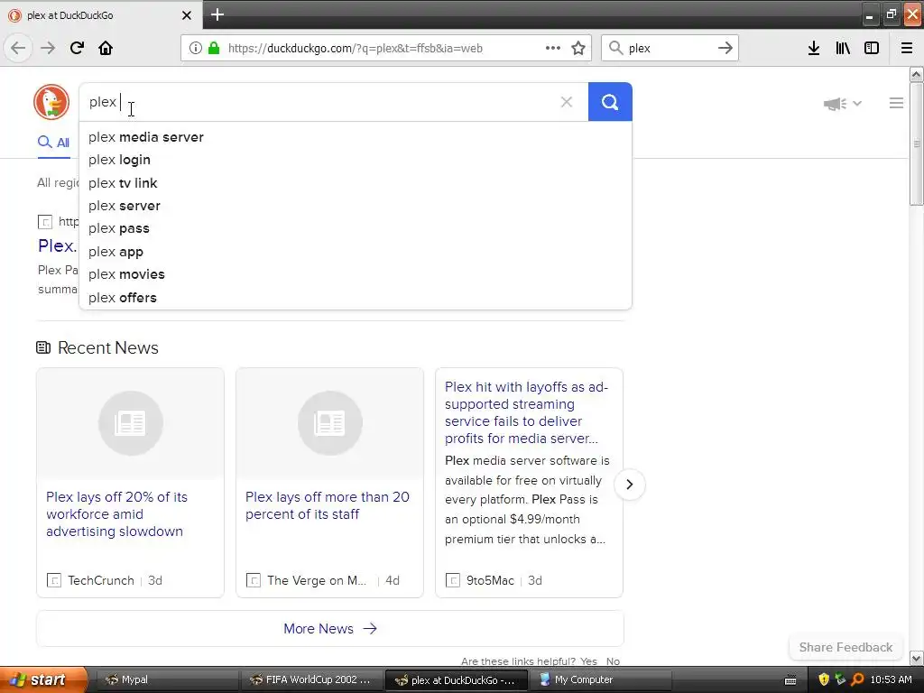
Task: Choose suggestion plex server
Action: 356,206
